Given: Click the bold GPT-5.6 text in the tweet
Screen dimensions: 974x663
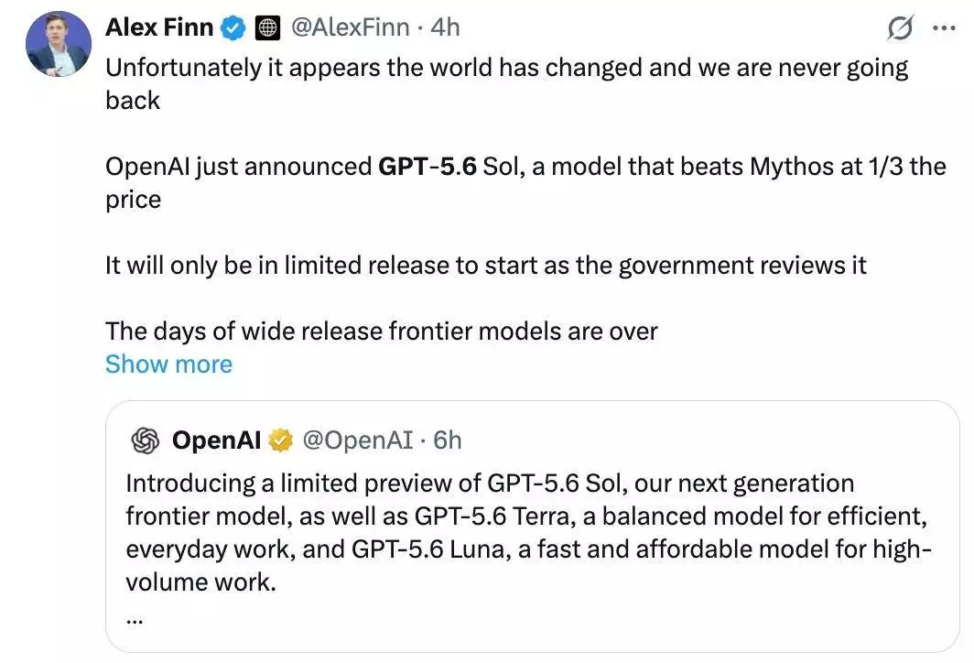Looking at the screenshot, I should point(427,167).
